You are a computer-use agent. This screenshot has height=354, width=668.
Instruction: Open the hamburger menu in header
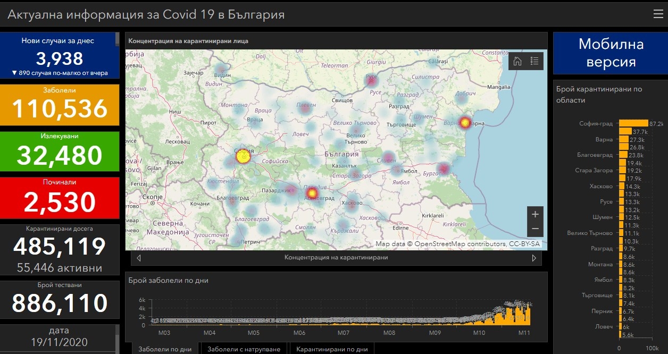pyautogui.click(x=658, y=14)
